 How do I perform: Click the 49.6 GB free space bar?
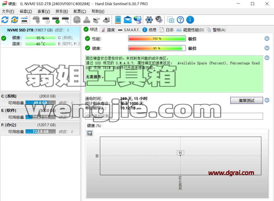[41, 103]
